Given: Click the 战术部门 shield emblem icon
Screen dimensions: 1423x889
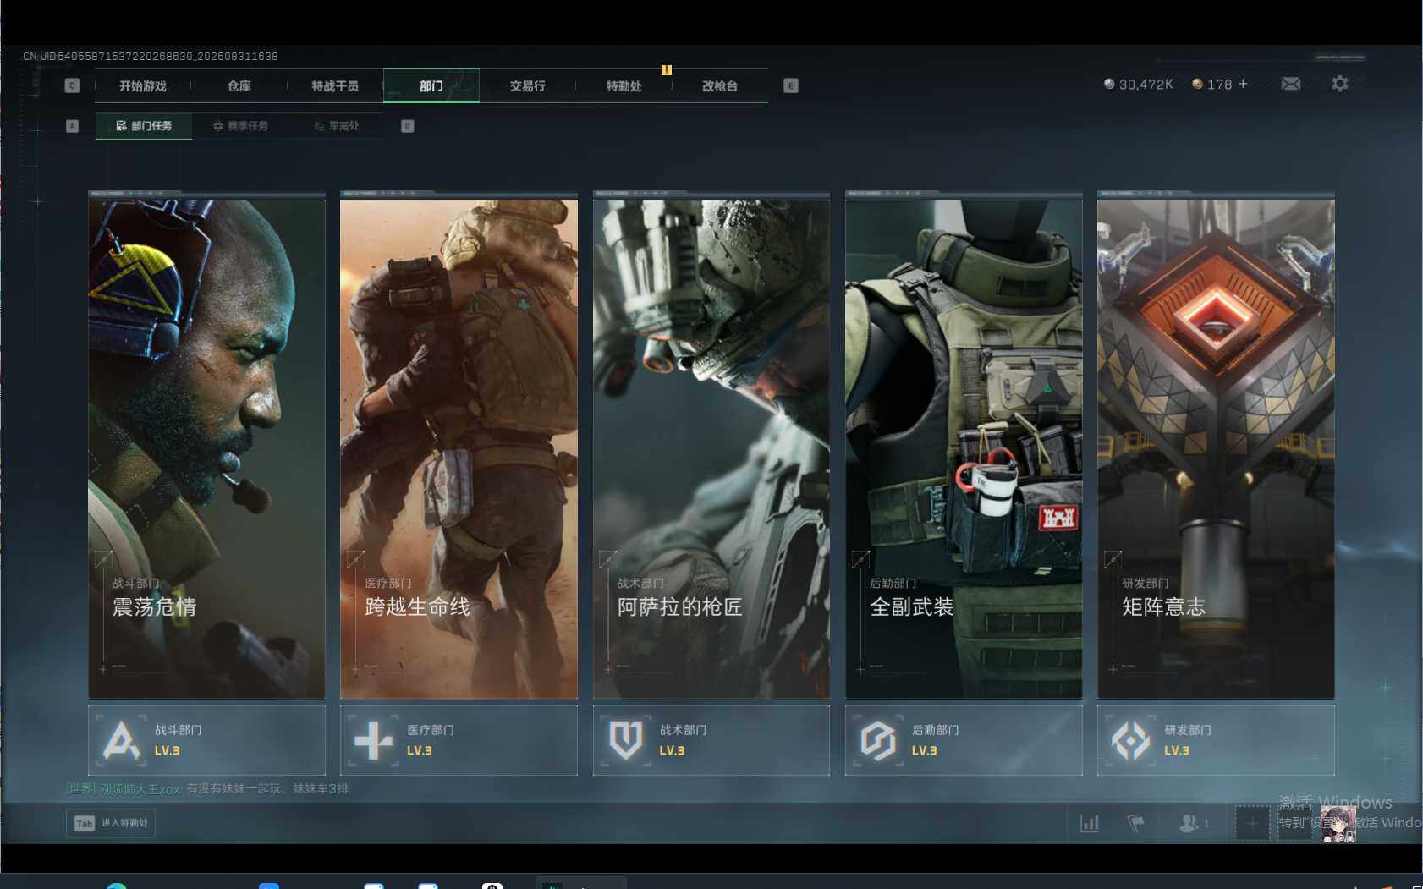Looking at the screenshot, I should point(626,740).
